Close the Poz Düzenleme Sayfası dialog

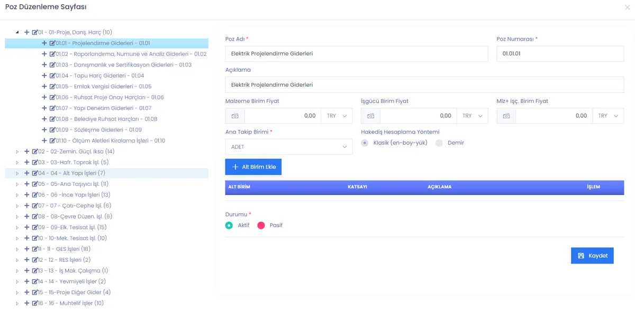pyautogui.click(x=627, y=7)
